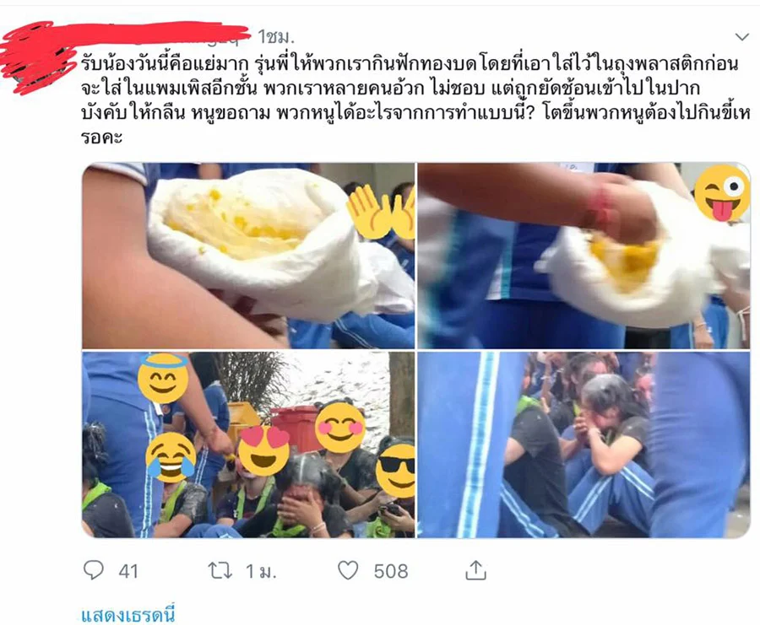Click the blushing smile emoji sticker

point(340,428)
